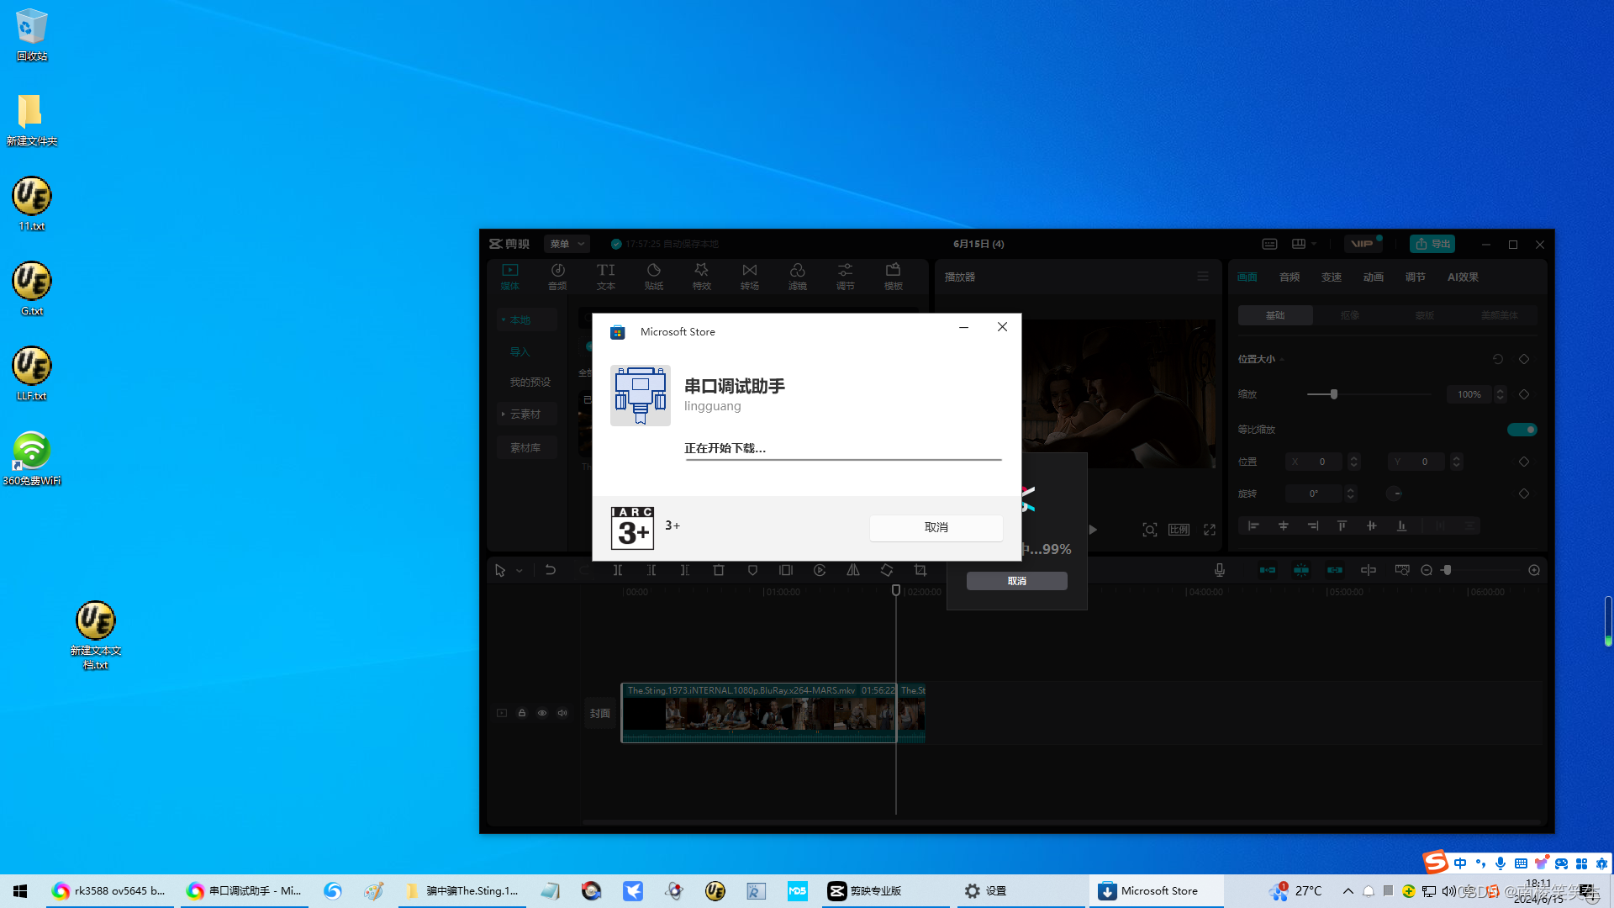Adjust the 缩放 scale slider handle
1614x908 pixels.
(x=1334, y=394)
